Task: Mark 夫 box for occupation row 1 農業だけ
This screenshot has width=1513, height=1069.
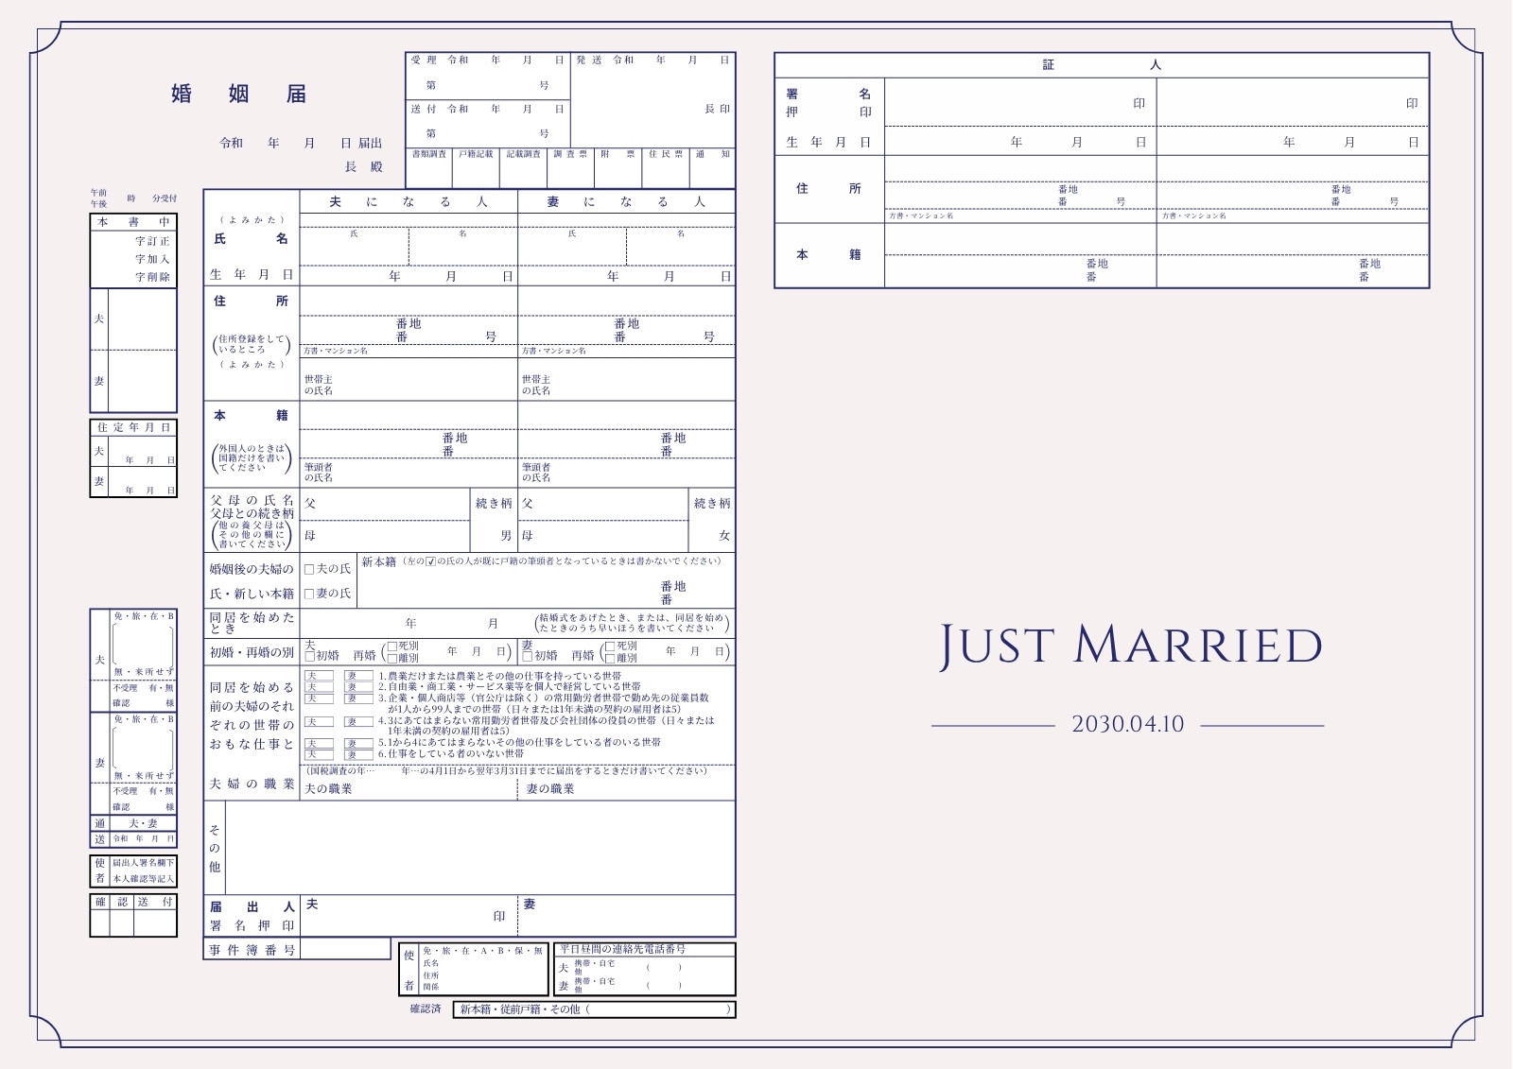Action: pos(319,676)
